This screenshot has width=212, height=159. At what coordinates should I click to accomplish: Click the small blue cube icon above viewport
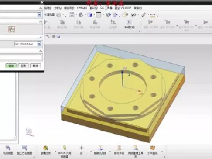click(x=58, y=37)
